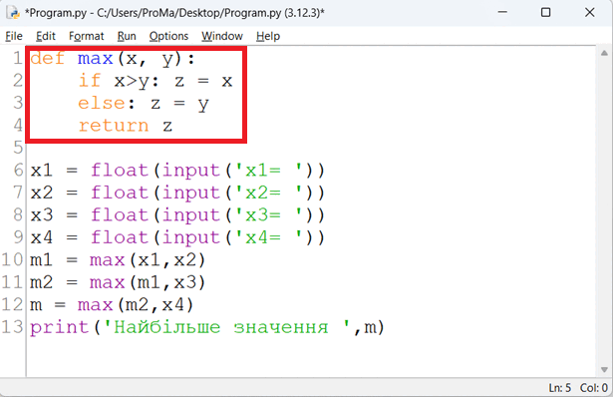The width and height of the screenshot is (613, 397).
Task: Click the string 'x1= ' on line 6
Action: (x=268, y=171)
